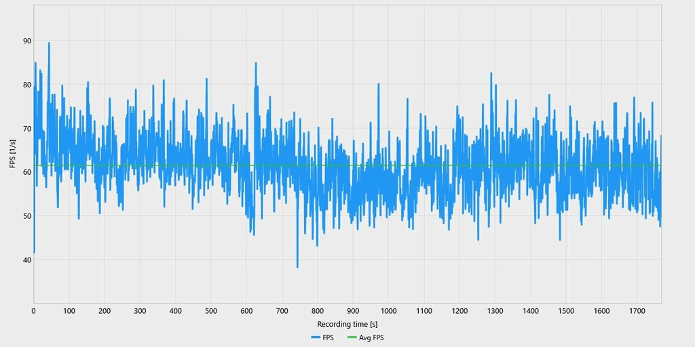695x347 pixels.
Task: Click the 200 tick on the recording time axis
Action: (105, 311)
